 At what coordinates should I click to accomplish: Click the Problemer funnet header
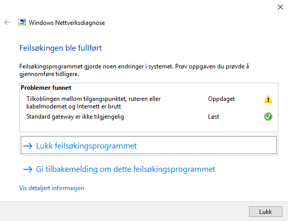[x=46, y=88]
